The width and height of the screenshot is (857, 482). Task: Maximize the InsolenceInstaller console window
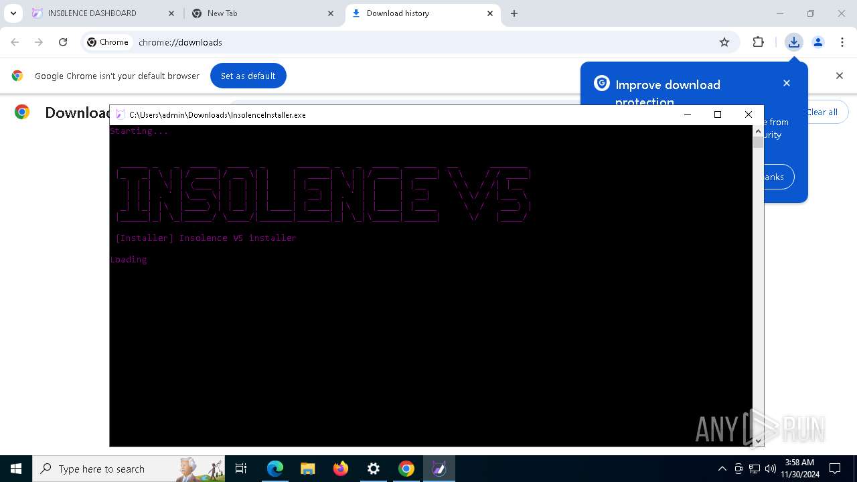718,114
